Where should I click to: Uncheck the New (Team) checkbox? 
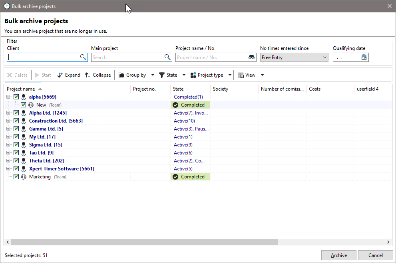23,105
